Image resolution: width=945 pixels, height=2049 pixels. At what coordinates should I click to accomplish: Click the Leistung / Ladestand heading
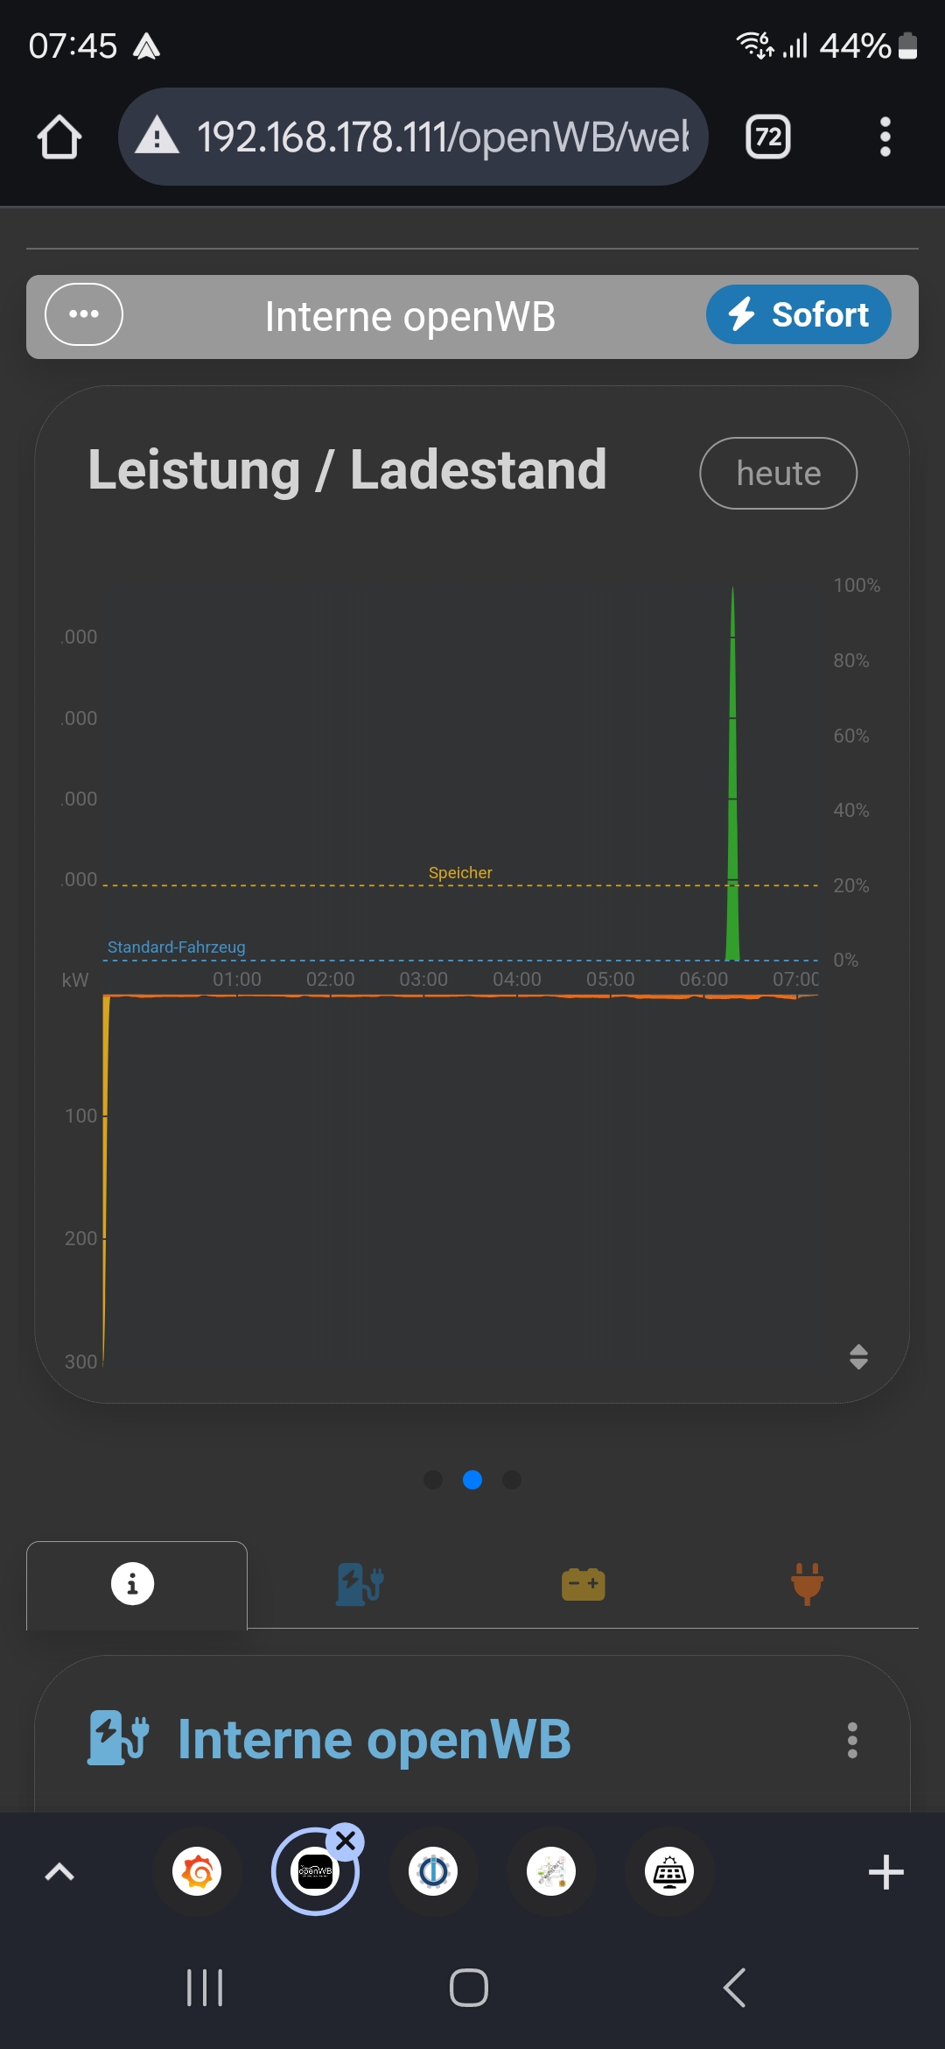point(346,470)
